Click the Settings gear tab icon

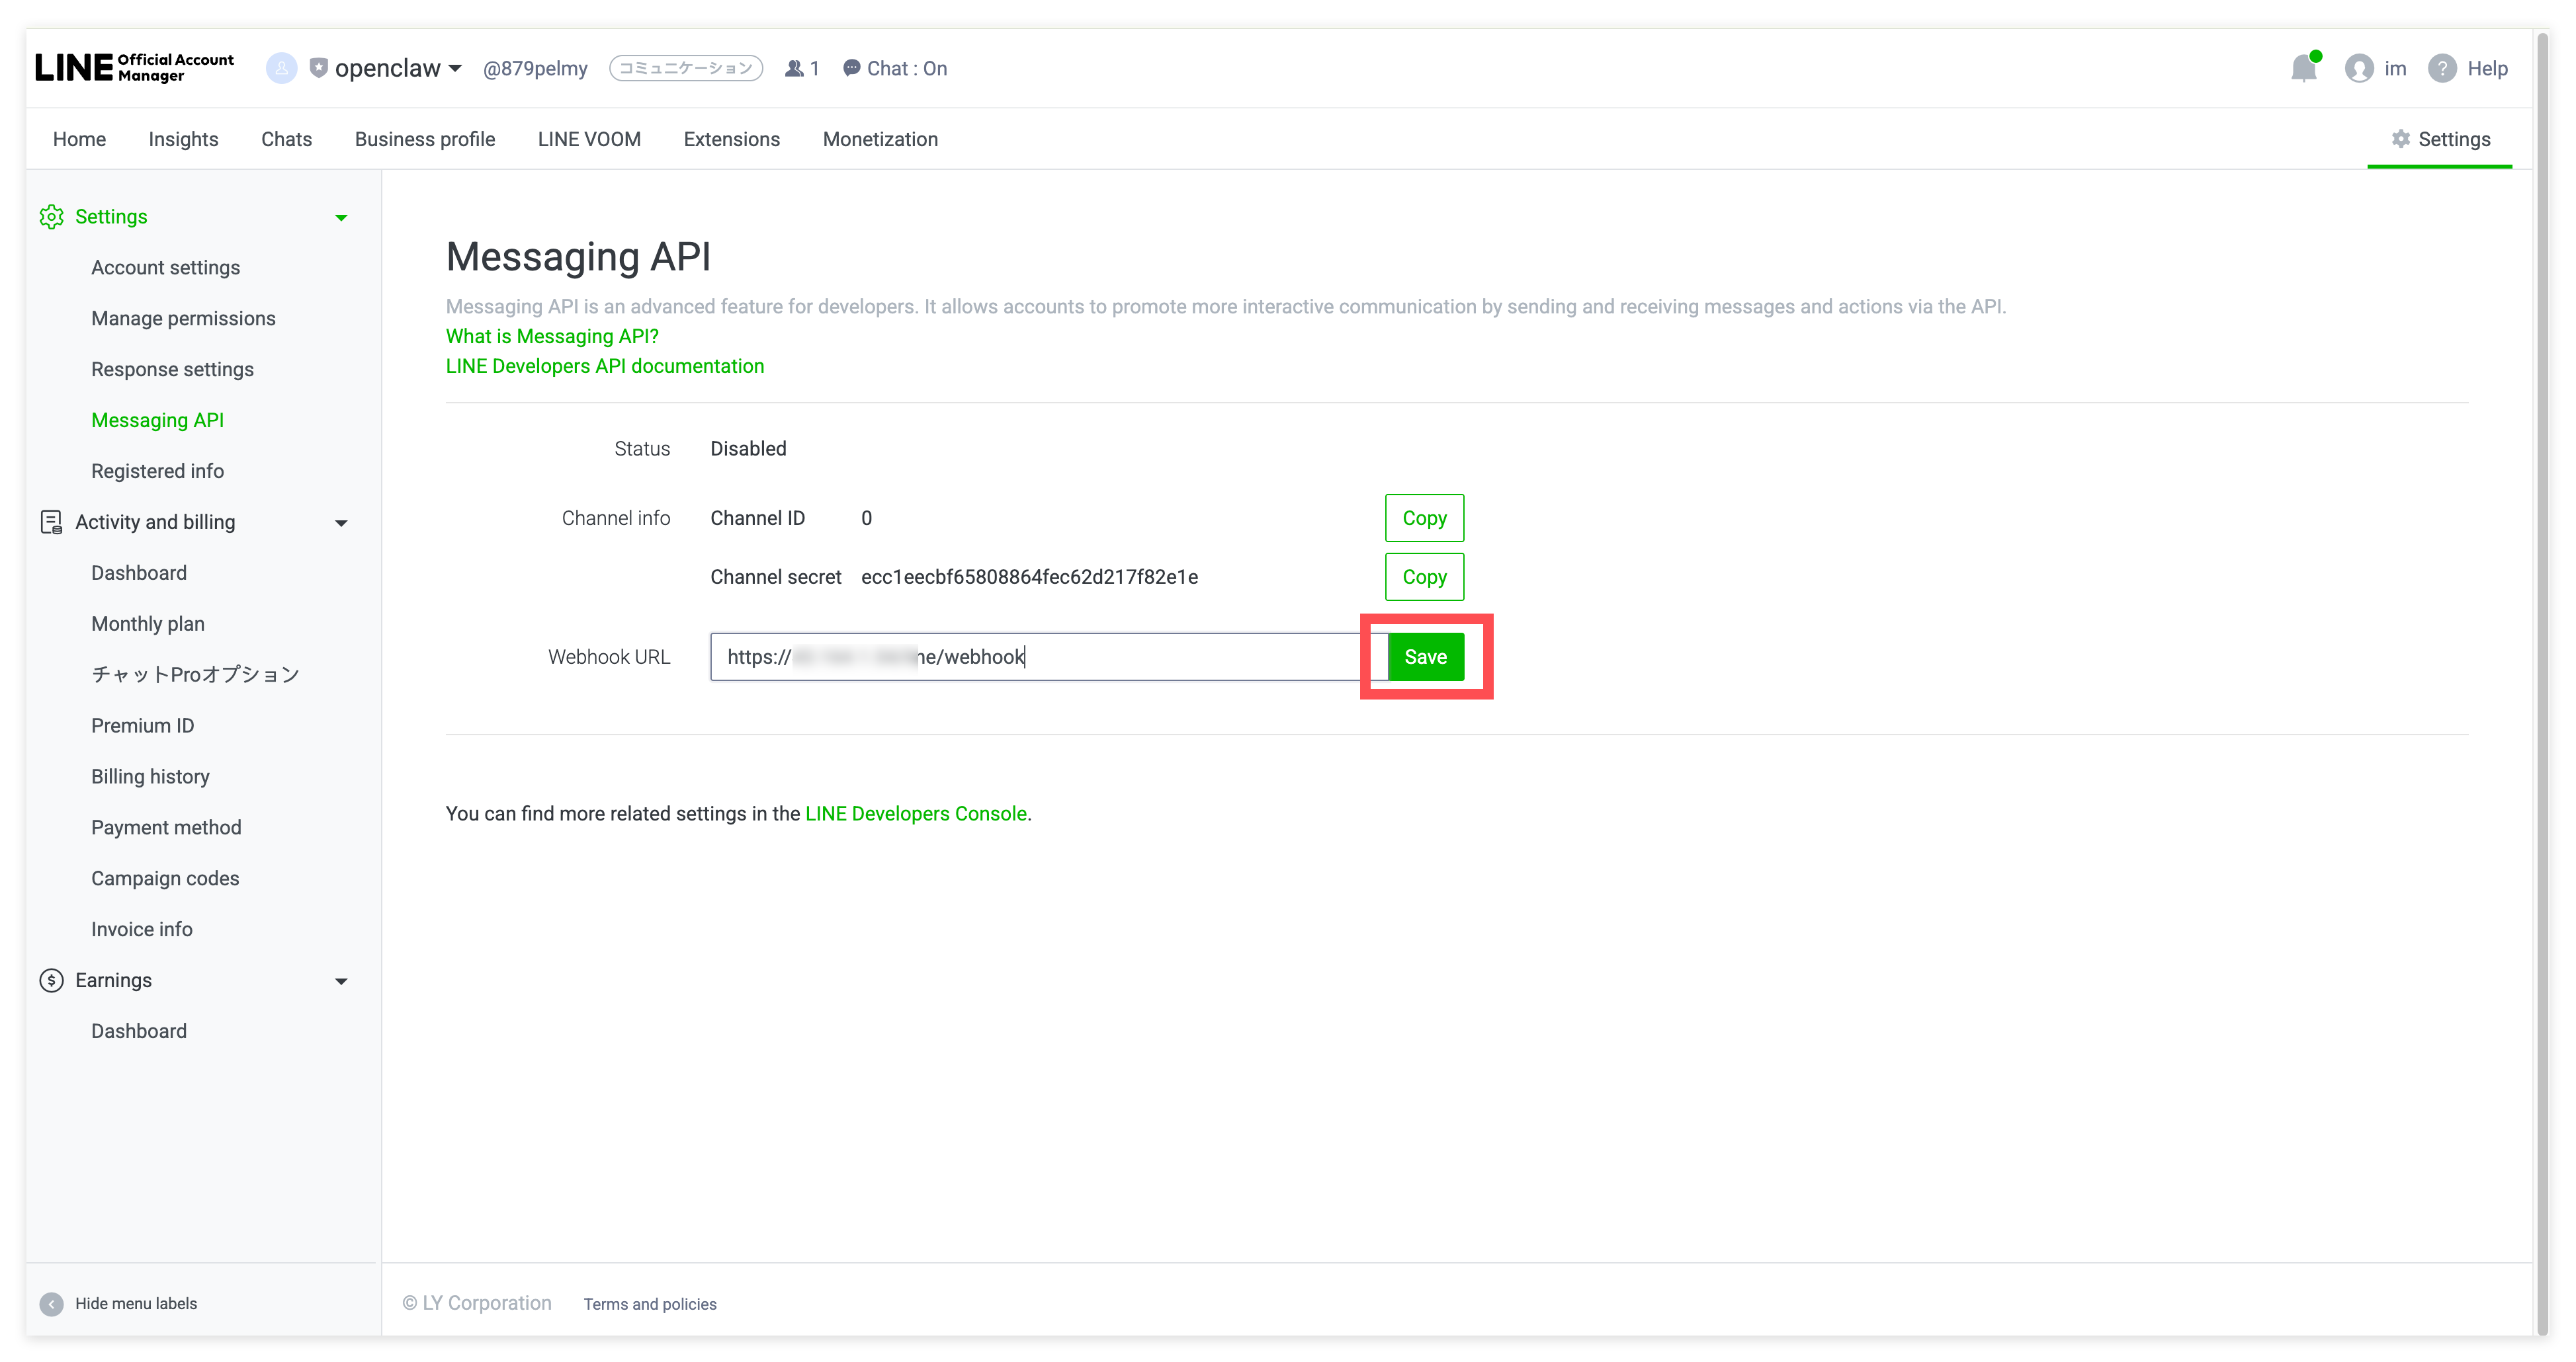(2400, 139)
